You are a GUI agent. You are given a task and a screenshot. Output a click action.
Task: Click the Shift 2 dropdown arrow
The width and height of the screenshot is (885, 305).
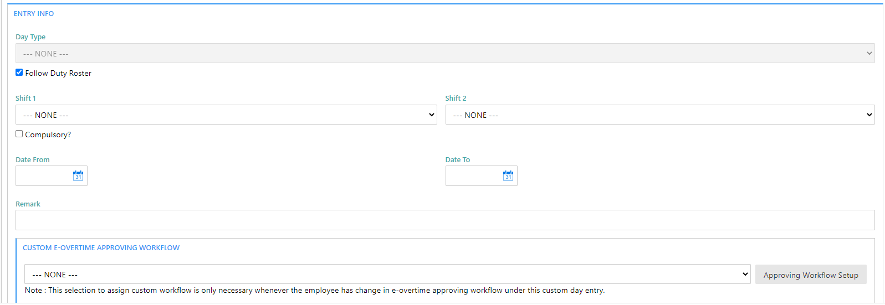(x=869, y=115)
